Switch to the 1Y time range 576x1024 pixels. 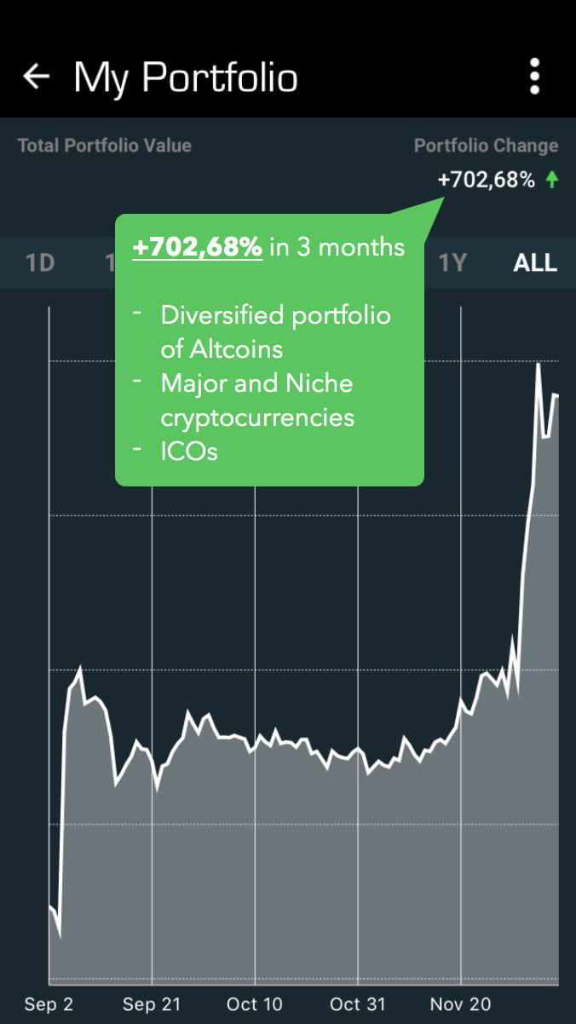[452, 262]
